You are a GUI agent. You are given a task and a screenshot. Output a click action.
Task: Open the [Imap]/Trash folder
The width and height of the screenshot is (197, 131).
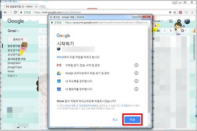click(x=15, y=67)
